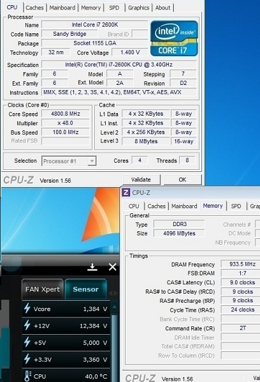
Task: Click the memory Size value 4096 MBytes
Action: pyautogui.click(x=179, y=233)
